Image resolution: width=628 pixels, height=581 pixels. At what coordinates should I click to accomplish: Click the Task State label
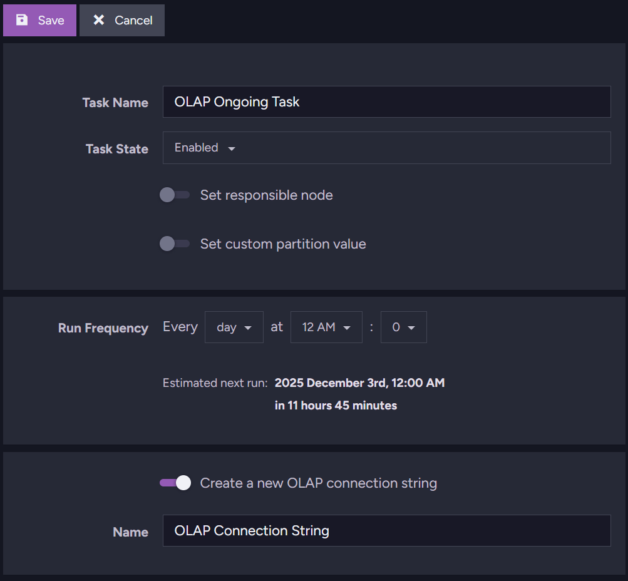point(117,149)
